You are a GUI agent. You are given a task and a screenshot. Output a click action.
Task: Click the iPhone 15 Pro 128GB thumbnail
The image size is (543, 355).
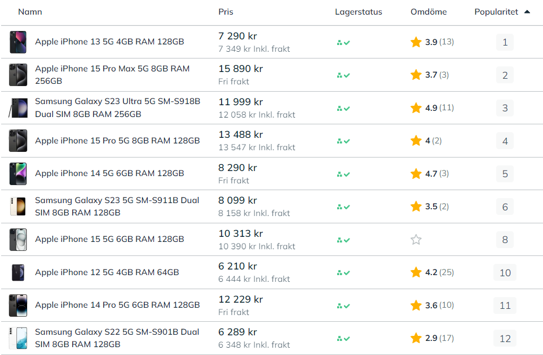click(x=18, y=141)
